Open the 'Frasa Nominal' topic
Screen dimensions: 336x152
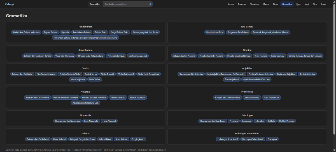(x=278, y=56)
